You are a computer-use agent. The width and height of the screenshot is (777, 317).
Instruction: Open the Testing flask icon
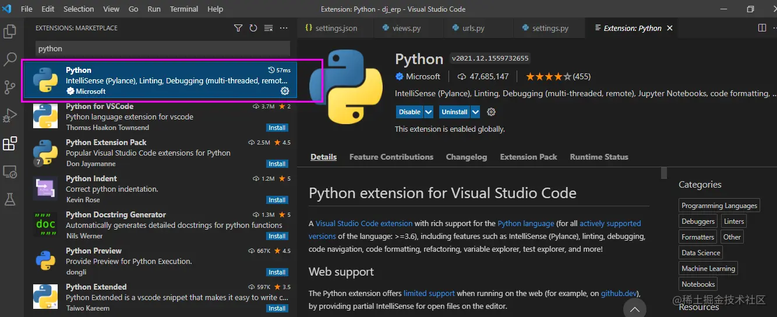tap(10, 199)
